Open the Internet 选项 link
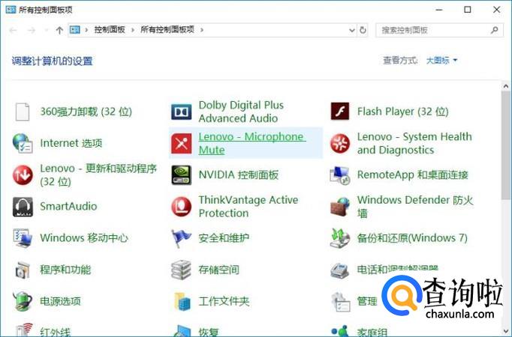 (x=71, y=143)
